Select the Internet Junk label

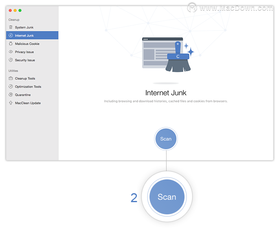click(24, 35)
